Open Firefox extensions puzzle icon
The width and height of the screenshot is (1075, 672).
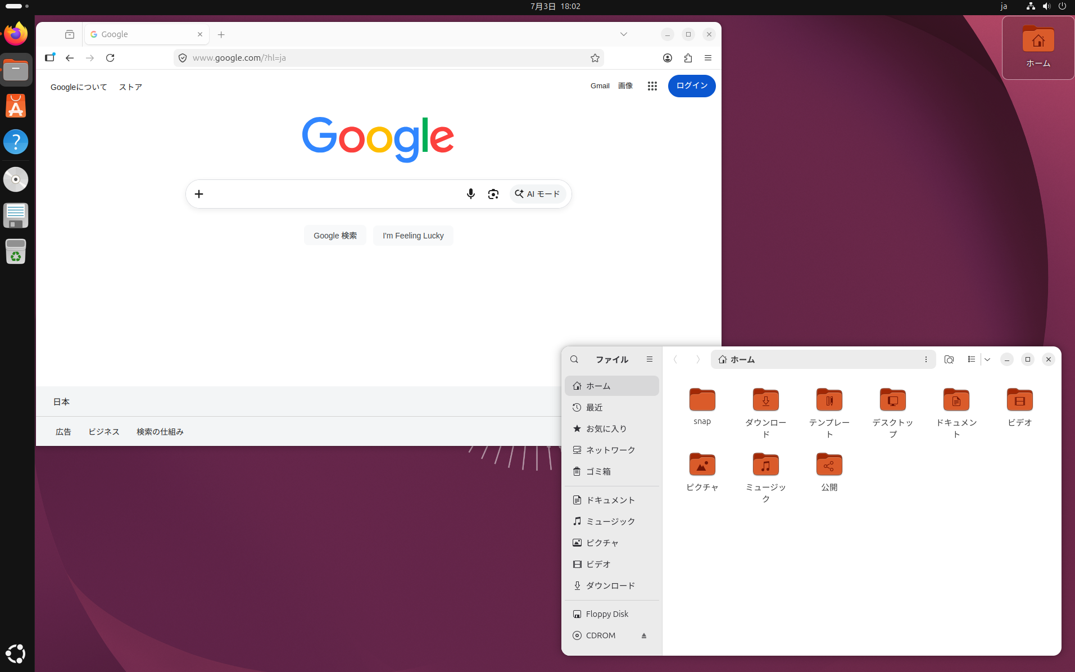[688, 58]
